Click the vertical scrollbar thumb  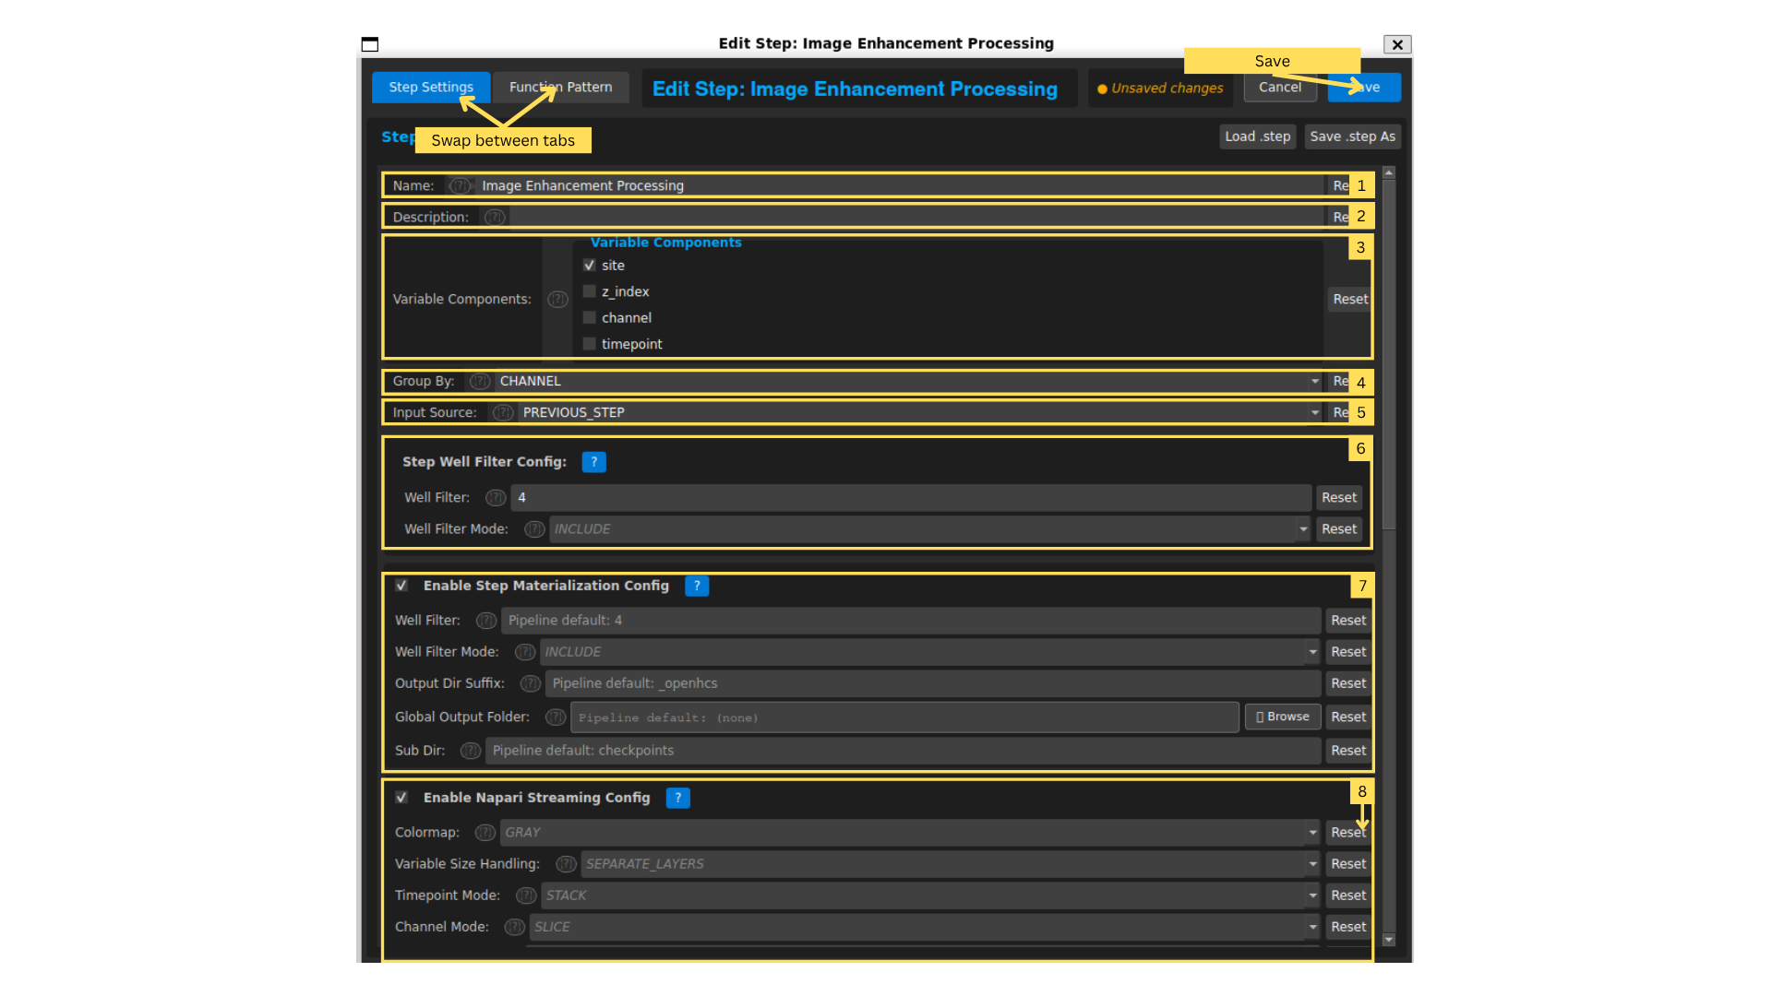(x=1388, y=355)
